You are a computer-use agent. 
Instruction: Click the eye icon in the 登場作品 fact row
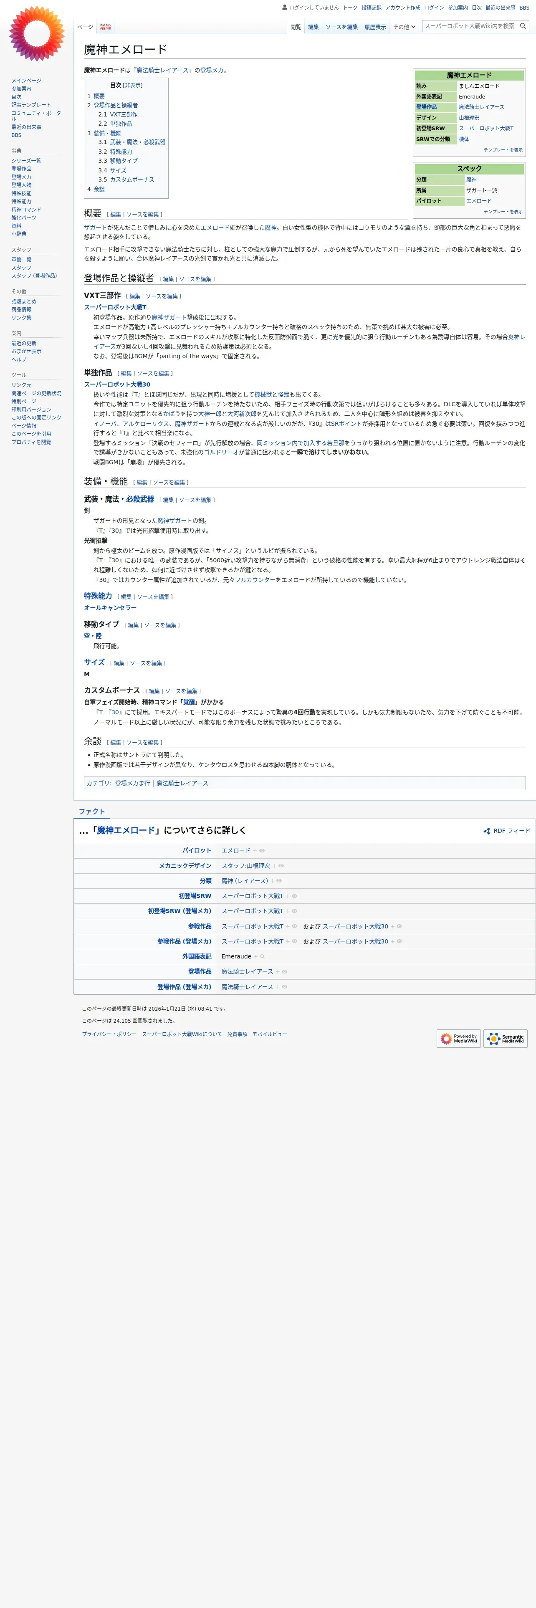click(285, 971)
